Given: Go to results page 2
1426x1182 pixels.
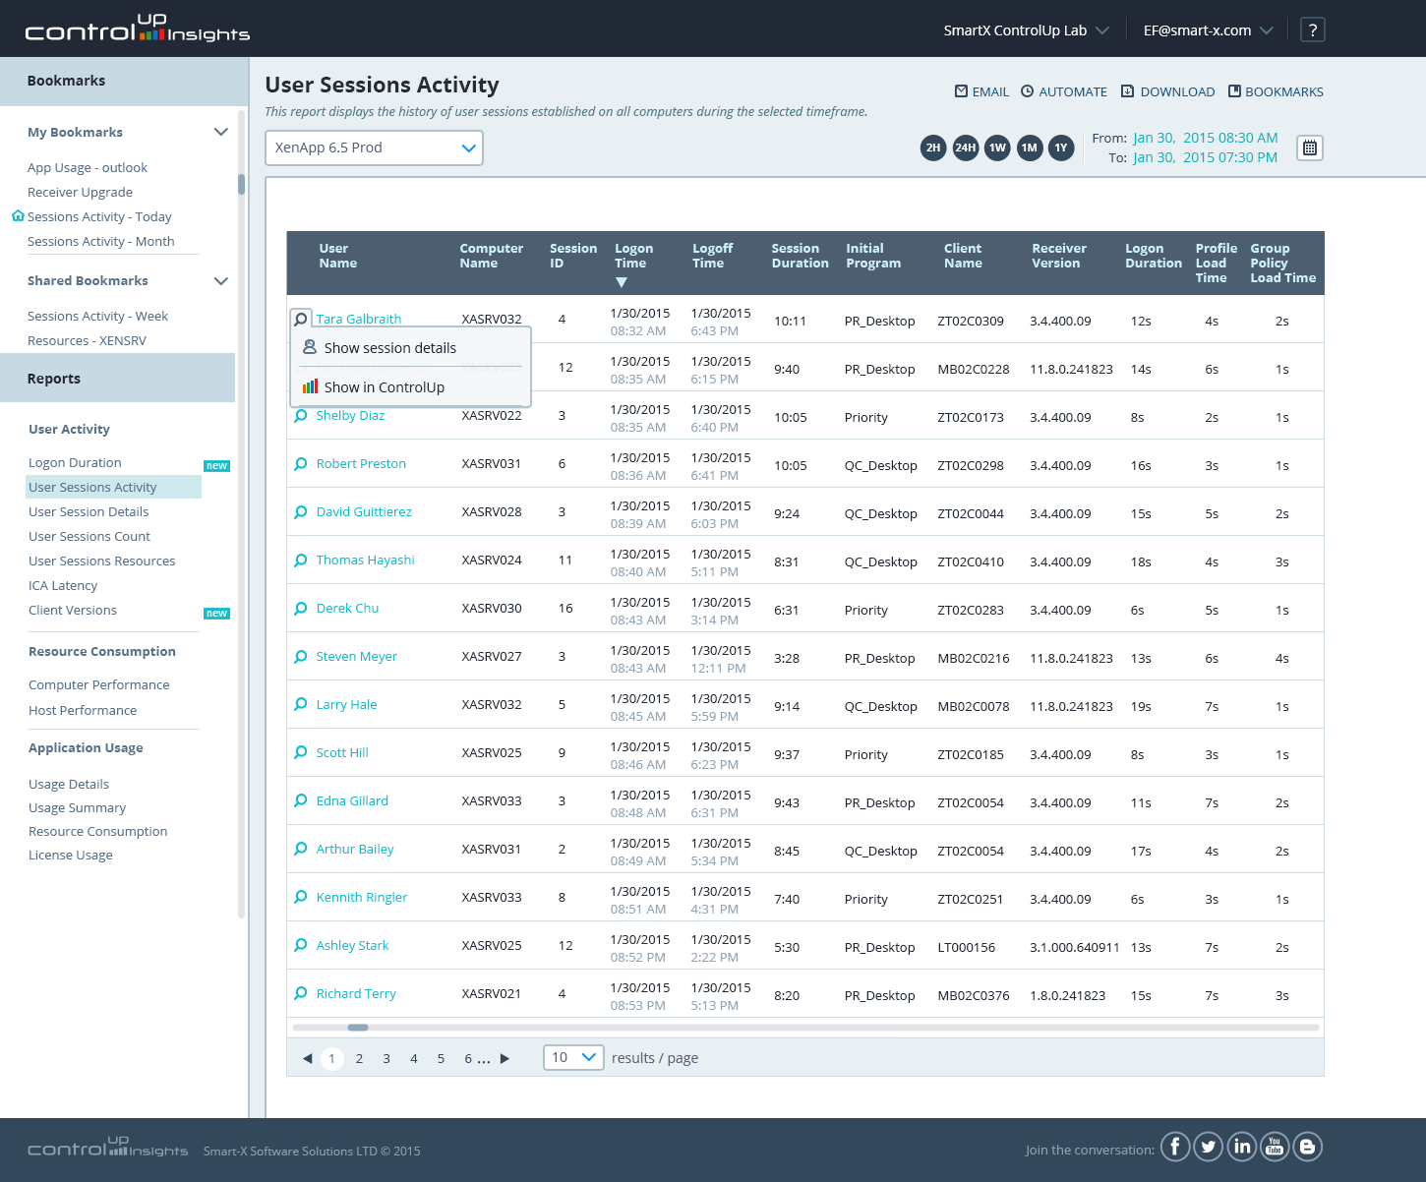Looking at the screenshot, I should pos(359,1058).
